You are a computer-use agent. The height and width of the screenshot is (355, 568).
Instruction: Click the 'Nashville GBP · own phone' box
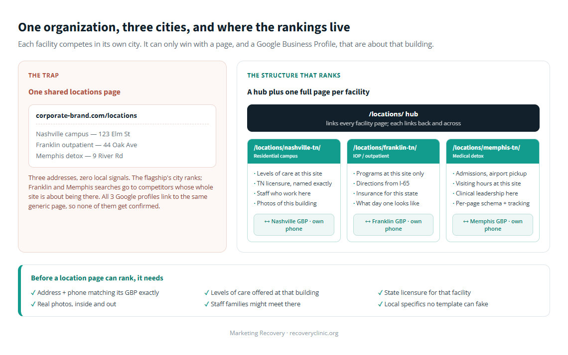pyautogui.click(x=294, y=225)
